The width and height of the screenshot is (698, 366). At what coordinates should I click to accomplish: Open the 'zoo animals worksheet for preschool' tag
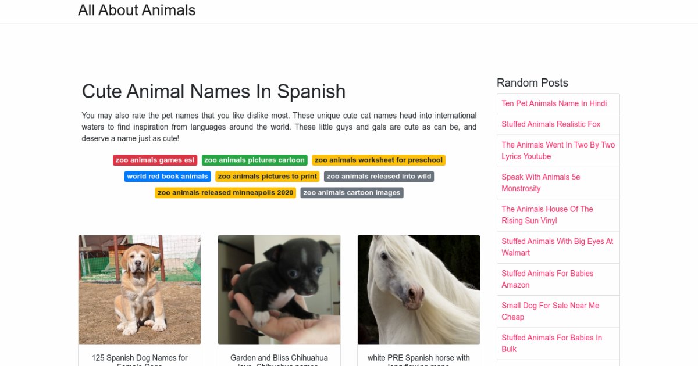(379, 160)
